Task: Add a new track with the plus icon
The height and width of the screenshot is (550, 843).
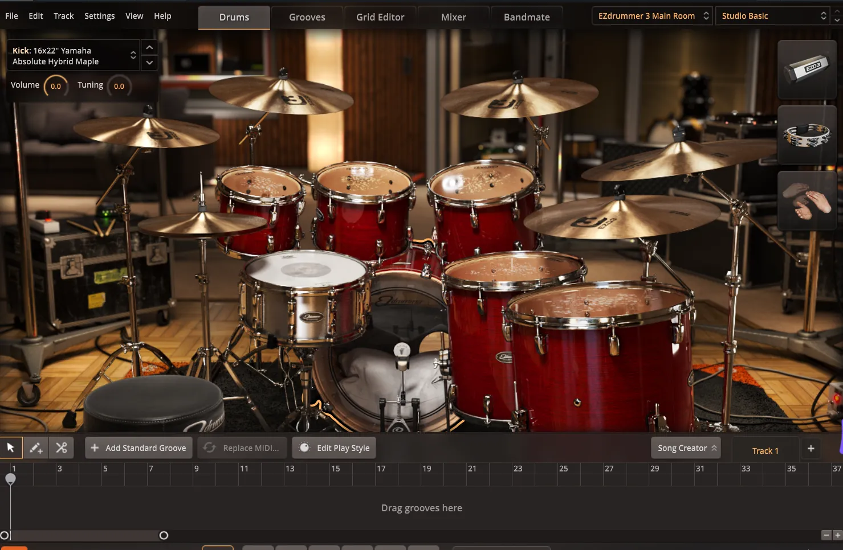Action: [x=810, y=448]
